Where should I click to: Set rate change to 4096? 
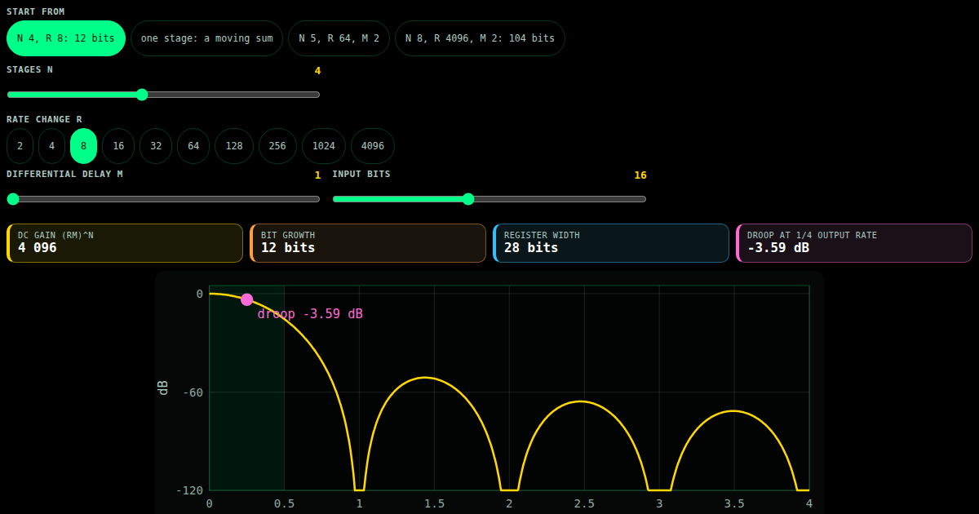pyautogui.click(x=373, y=146)
